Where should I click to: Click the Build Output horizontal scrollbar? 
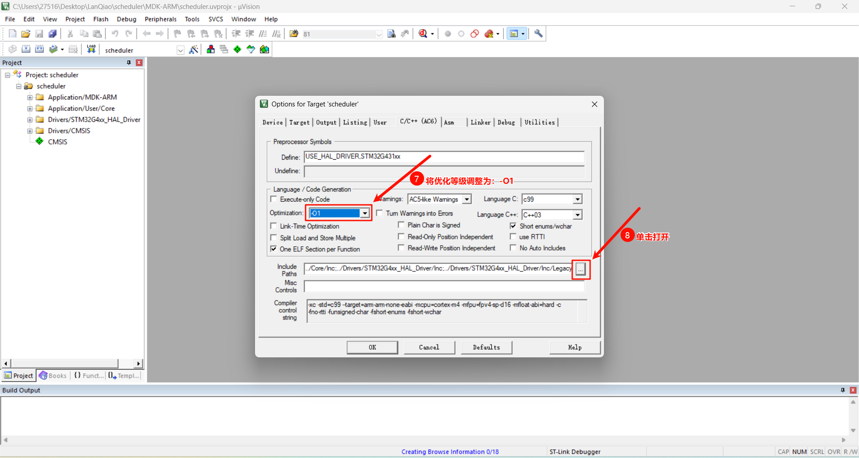click(425, 440)
